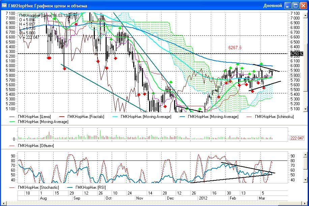Minimize the ГМКНорНик chart window
Image resolution: width=309 pixels, height=206 pixels.
(x=288, y=5)
